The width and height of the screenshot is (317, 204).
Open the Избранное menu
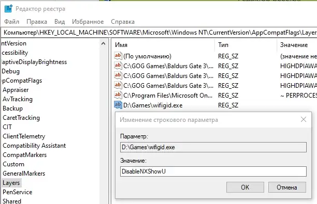click(88, 22)
